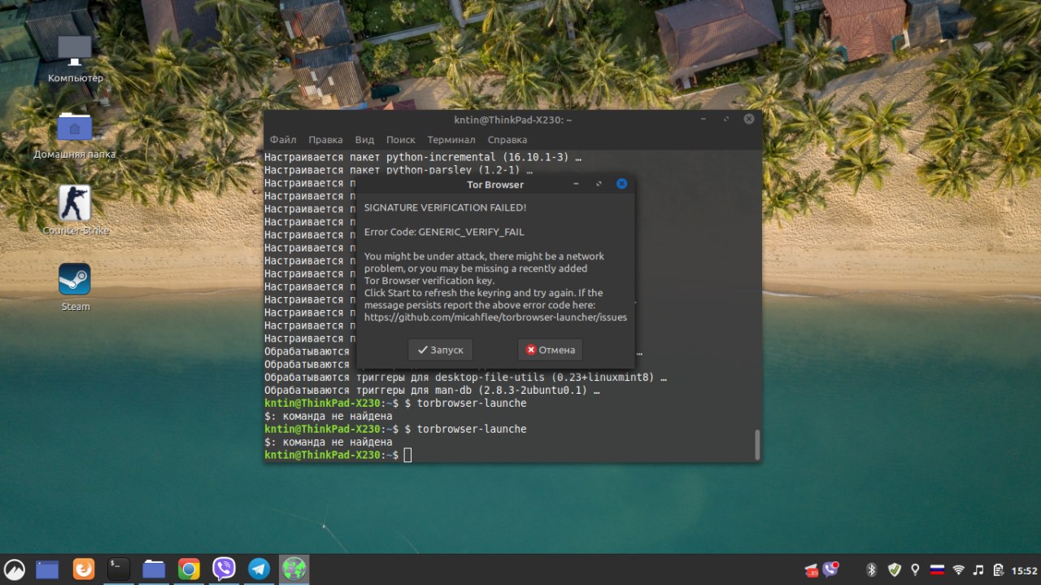
Task: Open the calendar from the 15:52 clock
Action: coord(1024,570)
